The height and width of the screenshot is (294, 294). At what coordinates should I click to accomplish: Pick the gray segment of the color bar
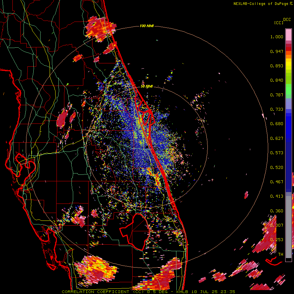288,227
